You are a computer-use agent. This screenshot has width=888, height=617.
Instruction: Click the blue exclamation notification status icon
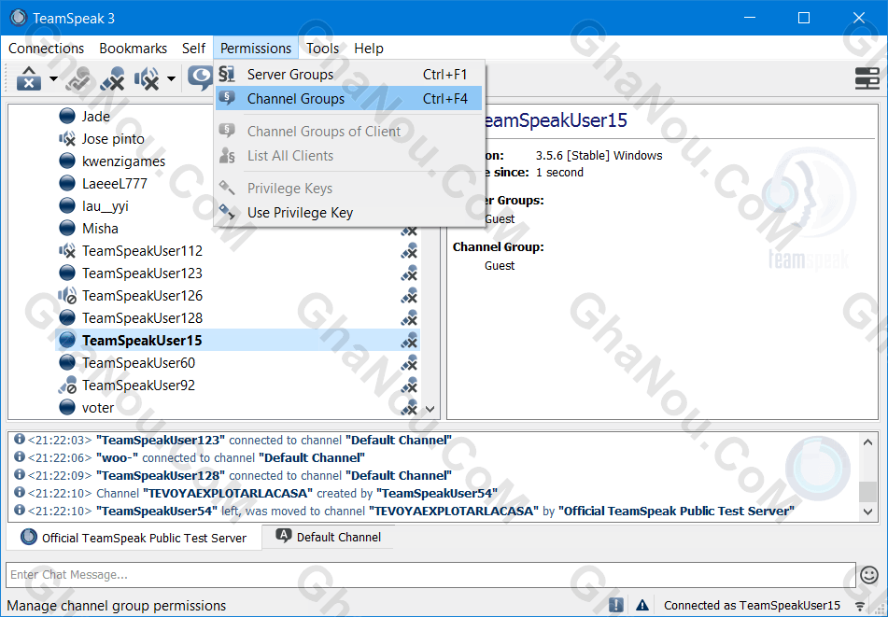click(x=616, y=605)
